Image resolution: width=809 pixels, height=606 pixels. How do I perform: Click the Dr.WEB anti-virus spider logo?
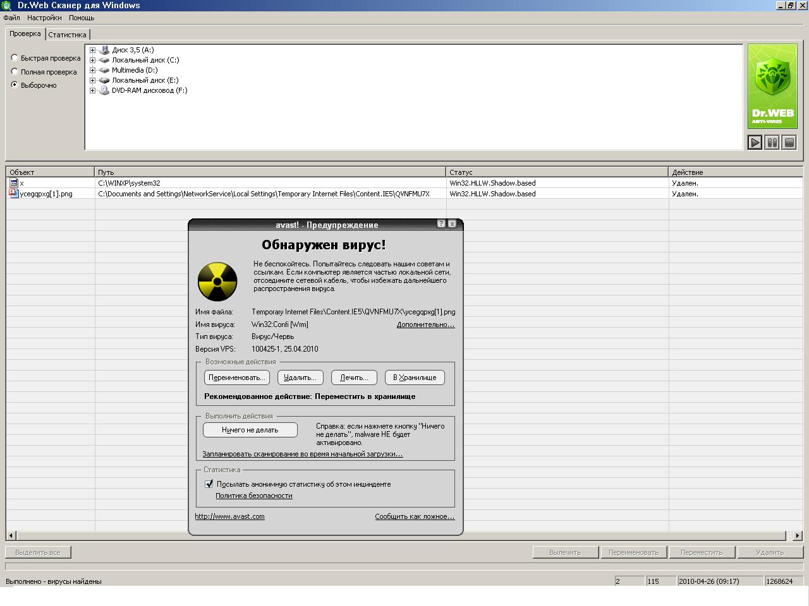[x=772, y=86]
